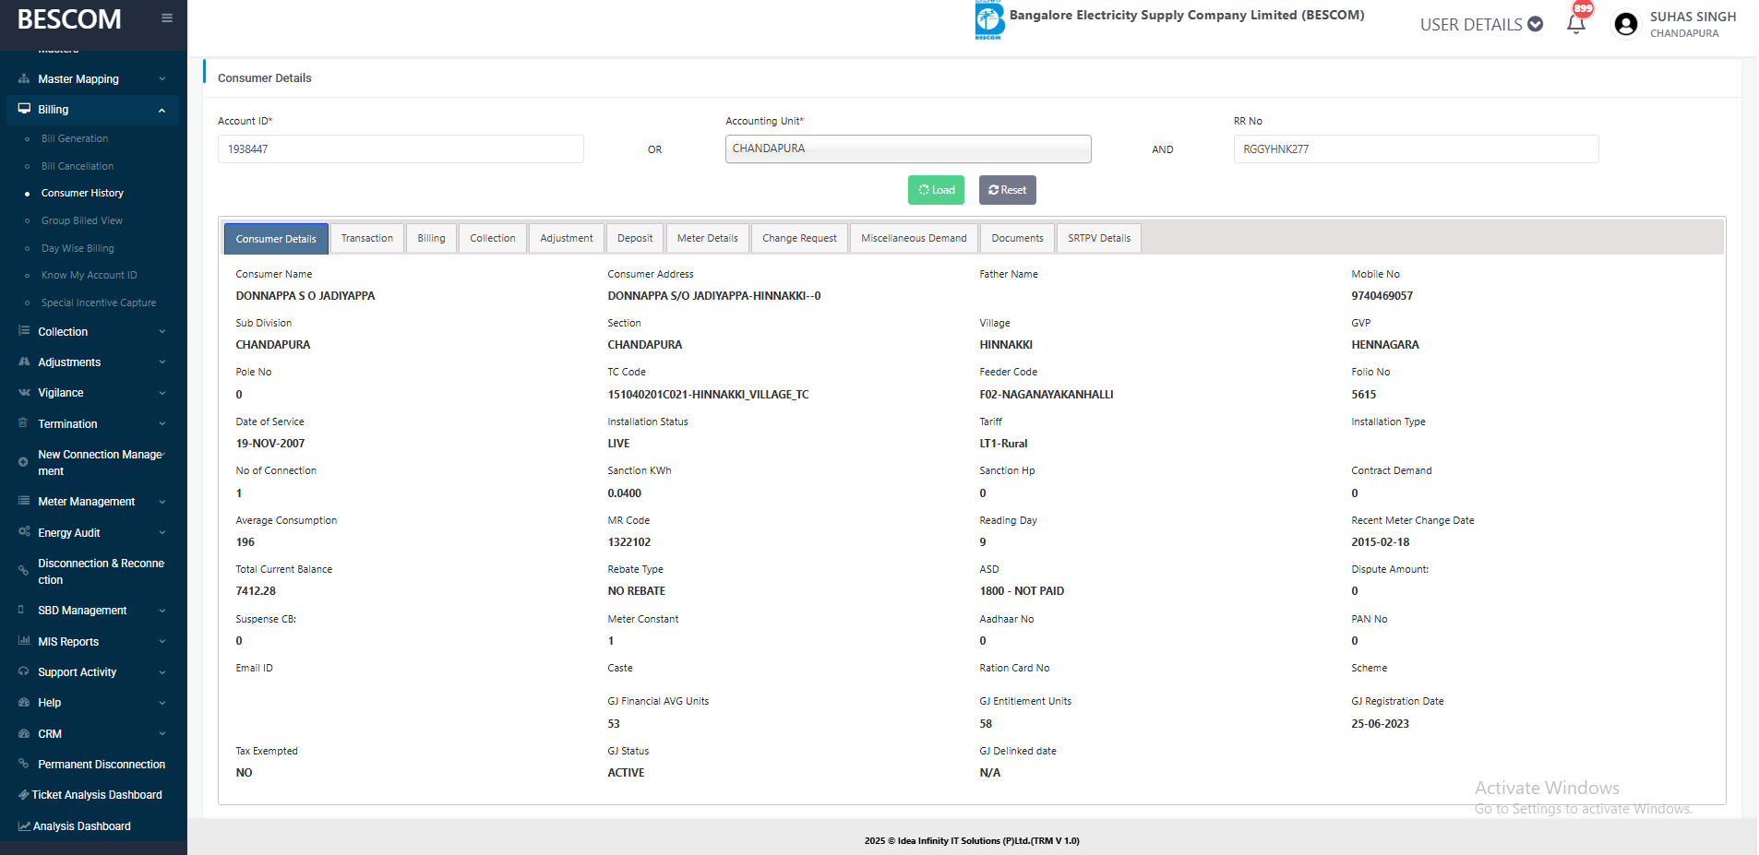Open Consumer History in sidebar
The width and height of the screenshot is (1759, 855).
click(82, 193)
